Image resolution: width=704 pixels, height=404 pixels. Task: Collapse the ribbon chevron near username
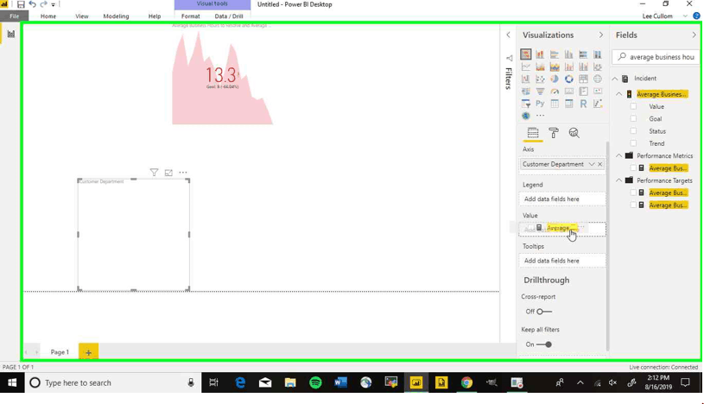pyautogui.click(x=685, y=16)
